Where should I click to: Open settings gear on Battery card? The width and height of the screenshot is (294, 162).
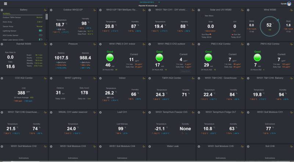(x=2, y=10)
